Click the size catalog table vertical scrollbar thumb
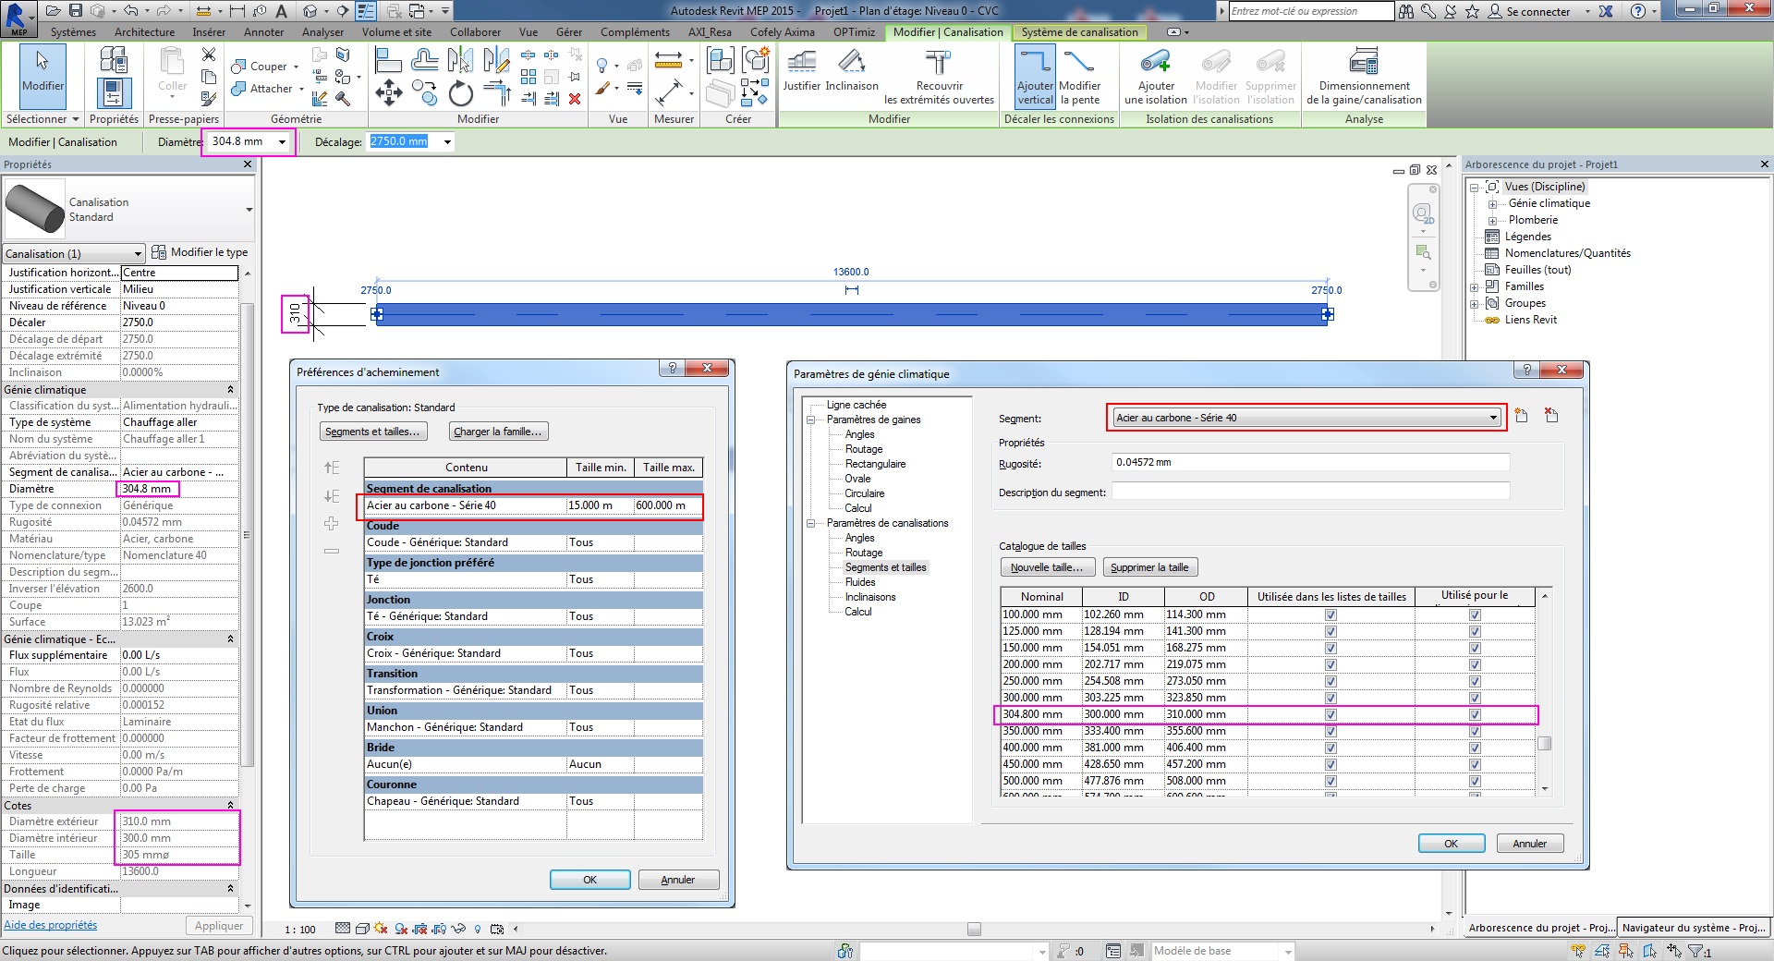 click(1544, 744)
